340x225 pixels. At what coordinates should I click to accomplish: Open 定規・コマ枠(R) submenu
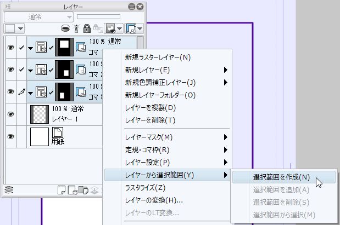[x=167, y=150]
